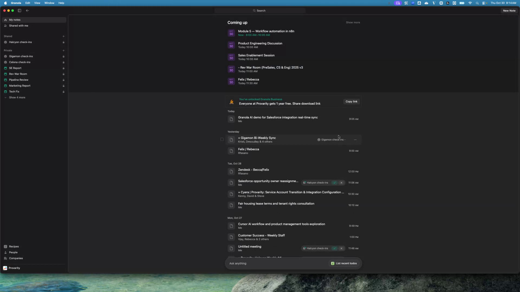
Task: Open the Recipes panel
Action: 13,246
